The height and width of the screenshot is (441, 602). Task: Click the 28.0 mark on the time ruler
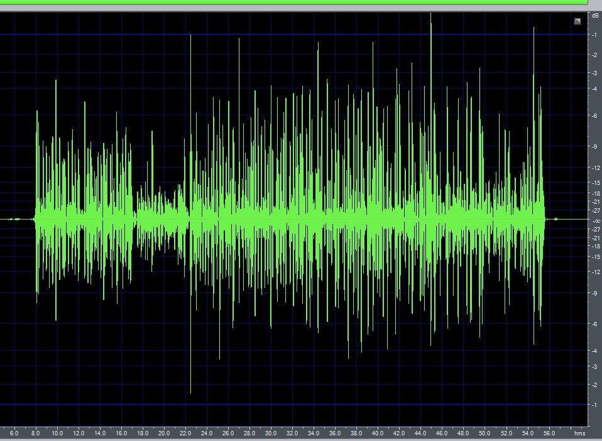coord(249,433)
